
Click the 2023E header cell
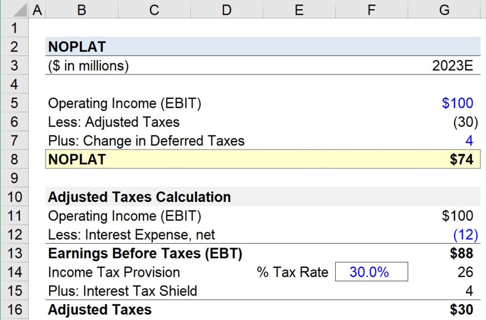[444, 65]
